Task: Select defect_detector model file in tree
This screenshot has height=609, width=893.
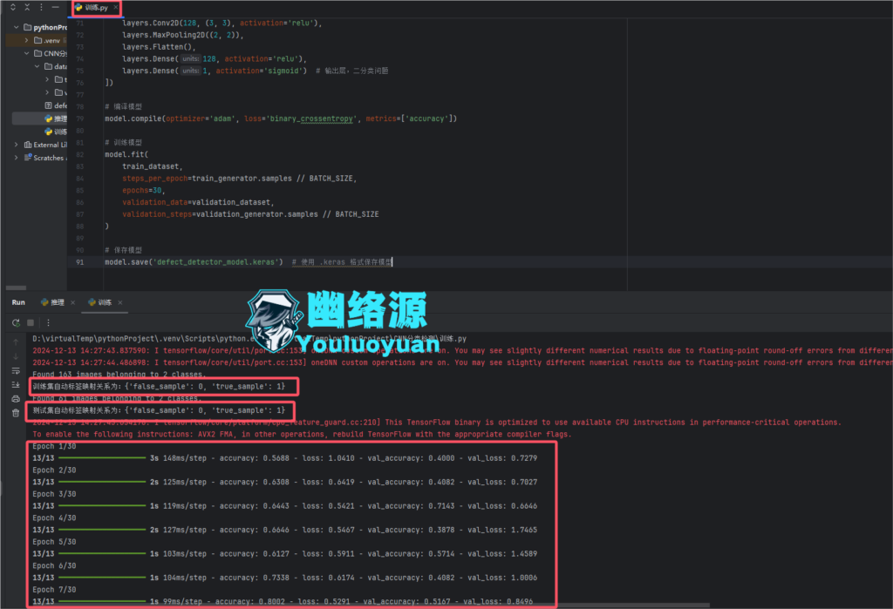Action: 57,106
